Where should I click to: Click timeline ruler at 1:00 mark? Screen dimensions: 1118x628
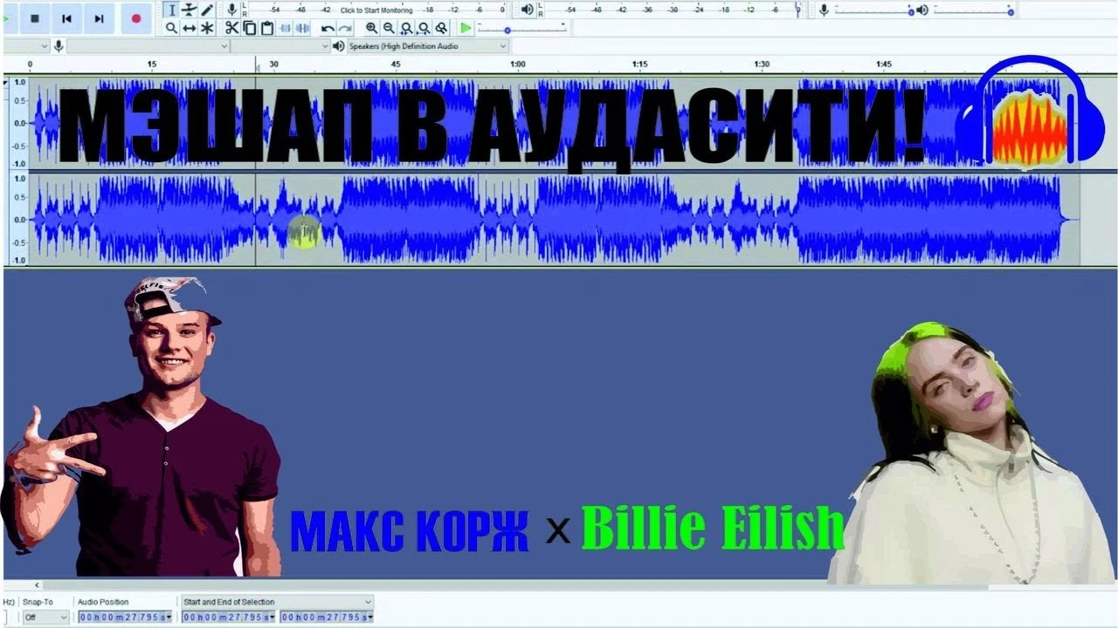tap(518, 65)
